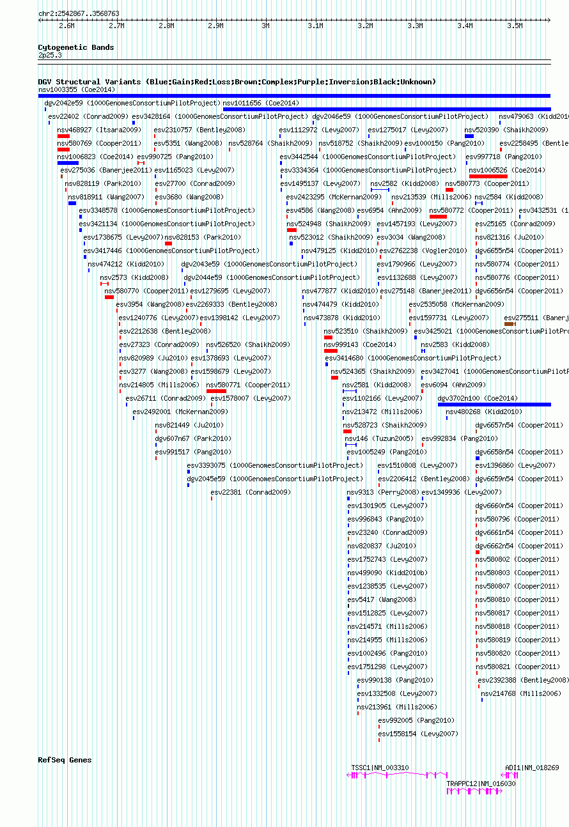Click the red bar under nsv468927 (Itsara2009)
Viewport: 569px width, 827px height.
point(63,136)
